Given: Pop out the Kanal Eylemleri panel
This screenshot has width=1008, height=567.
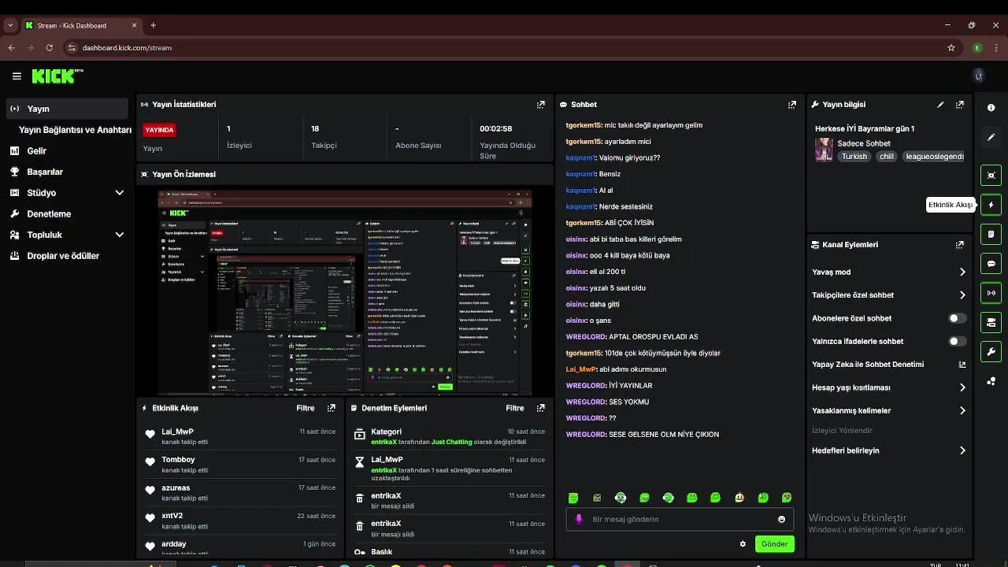Looking at the screenshot, I should pos(959,245).
